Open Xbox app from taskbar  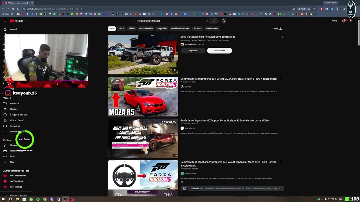click(31, 199)
